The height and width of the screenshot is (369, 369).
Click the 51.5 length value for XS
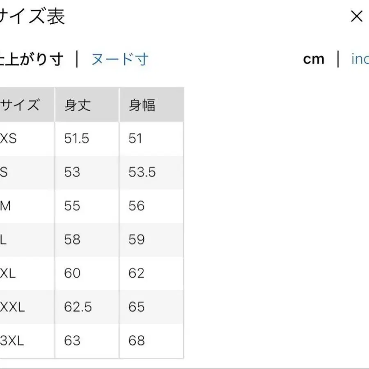[77, 138]
